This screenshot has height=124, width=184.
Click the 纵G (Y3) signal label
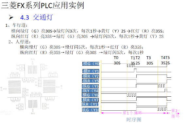click(90, 86)
